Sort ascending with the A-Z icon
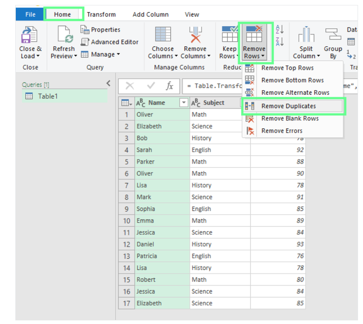The image size is (363, 324). coord(280,29)
